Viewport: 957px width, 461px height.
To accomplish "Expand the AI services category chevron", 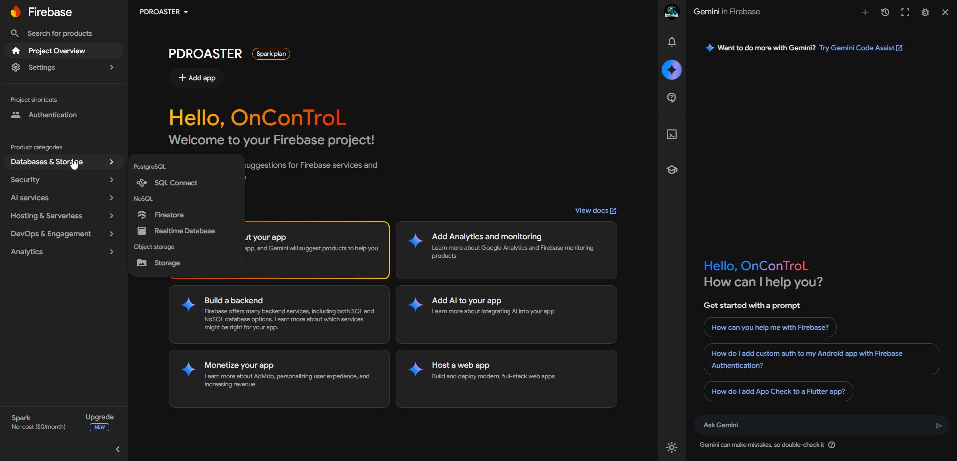I will (x=112, y=198).
